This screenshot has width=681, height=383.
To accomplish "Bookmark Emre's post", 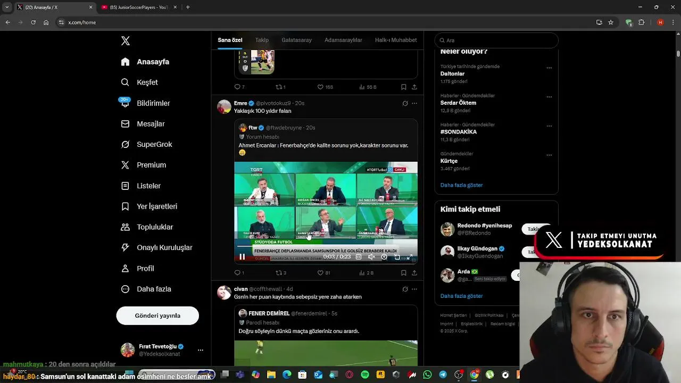I will click(x=404, y=273).
